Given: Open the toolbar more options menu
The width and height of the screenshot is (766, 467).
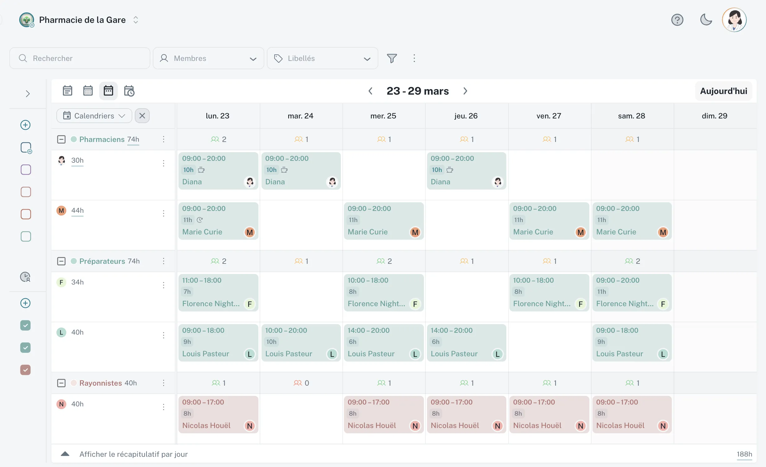Looking at the screenshot, I should [414, 58].
